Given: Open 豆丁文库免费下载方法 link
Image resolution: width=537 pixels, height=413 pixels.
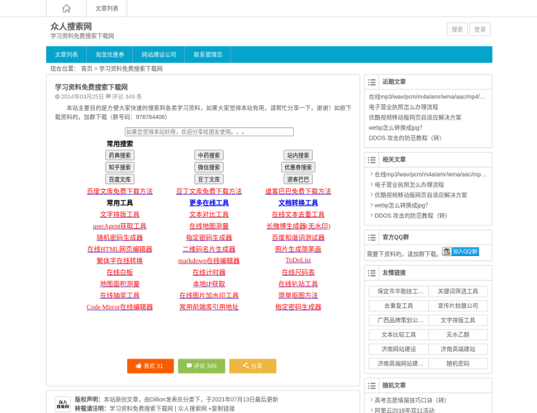Looking at the screenshot, I should pos(209,191).
